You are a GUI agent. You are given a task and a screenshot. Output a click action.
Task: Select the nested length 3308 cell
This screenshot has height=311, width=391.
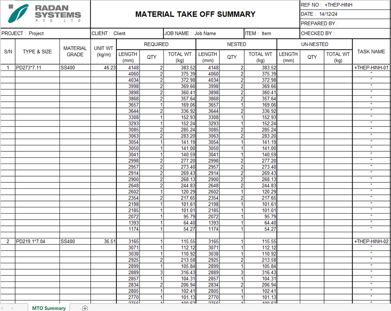208,117
